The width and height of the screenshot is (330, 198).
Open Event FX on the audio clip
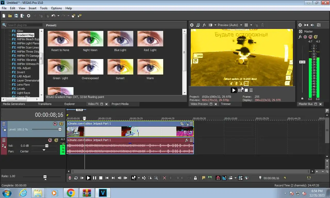[187, 140]
